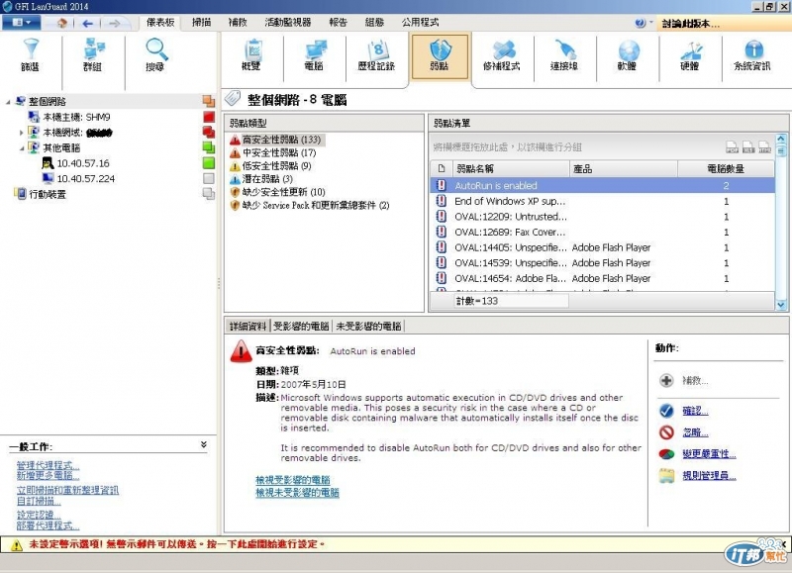This screenshot has width=792, height=573.
Task: Switch to the 公用程式 utilities tab
Action: 420,22
